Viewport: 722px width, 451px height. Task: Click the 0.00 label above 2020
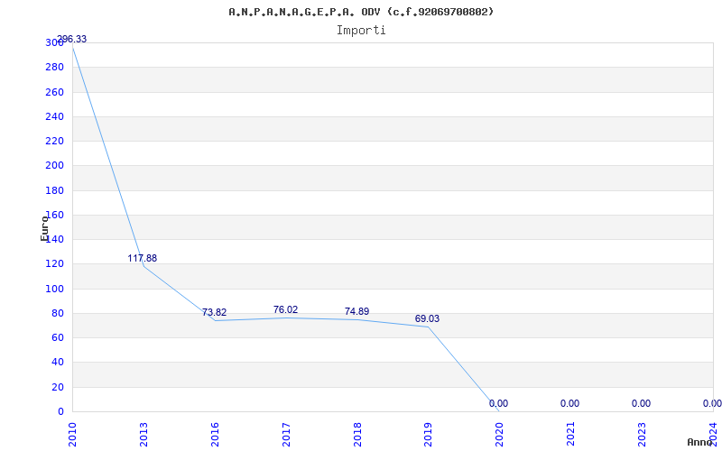[498, 403]
